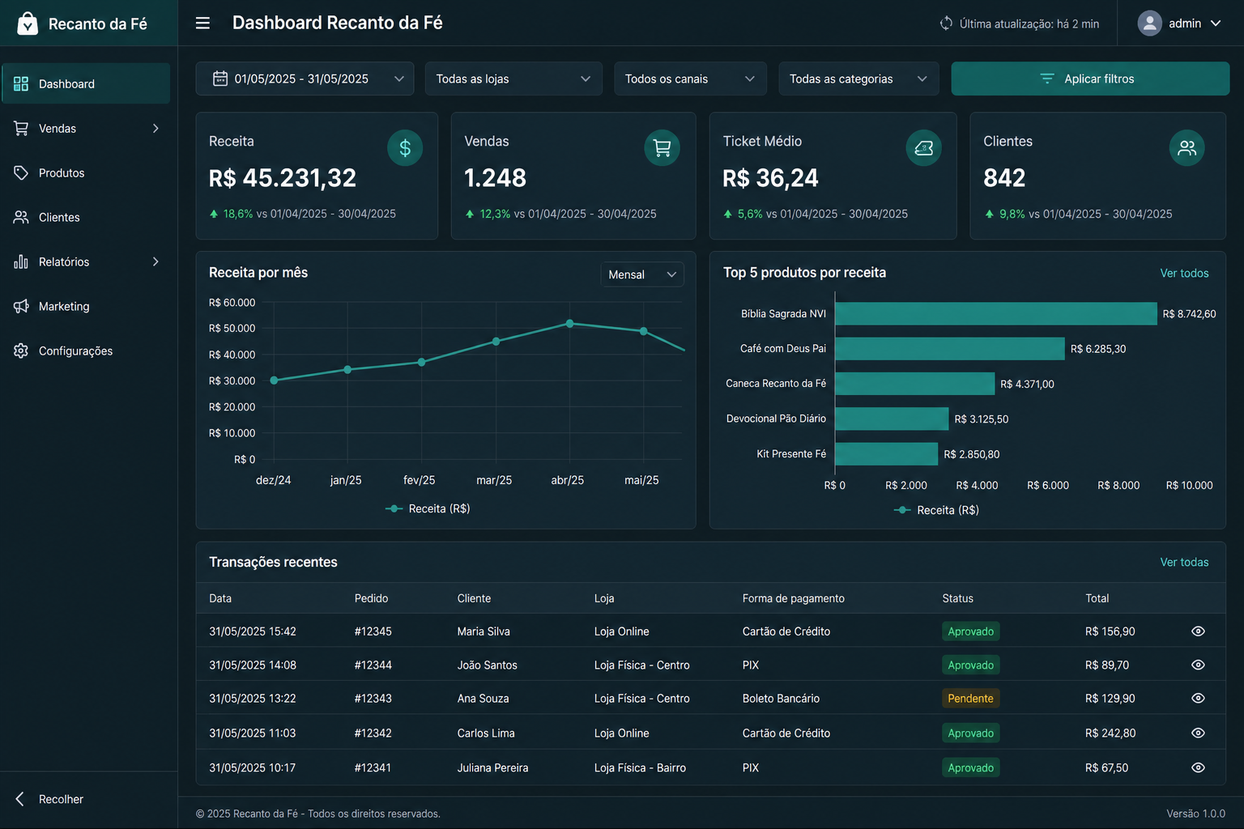View details of order #12343
This screenshot has width=1244, height=829.
click(1198, 698)
